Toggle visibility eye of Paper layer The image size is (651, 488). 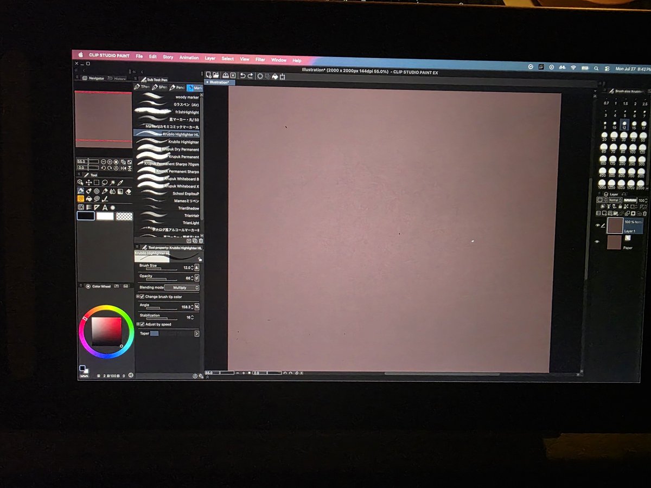[597, 242]
